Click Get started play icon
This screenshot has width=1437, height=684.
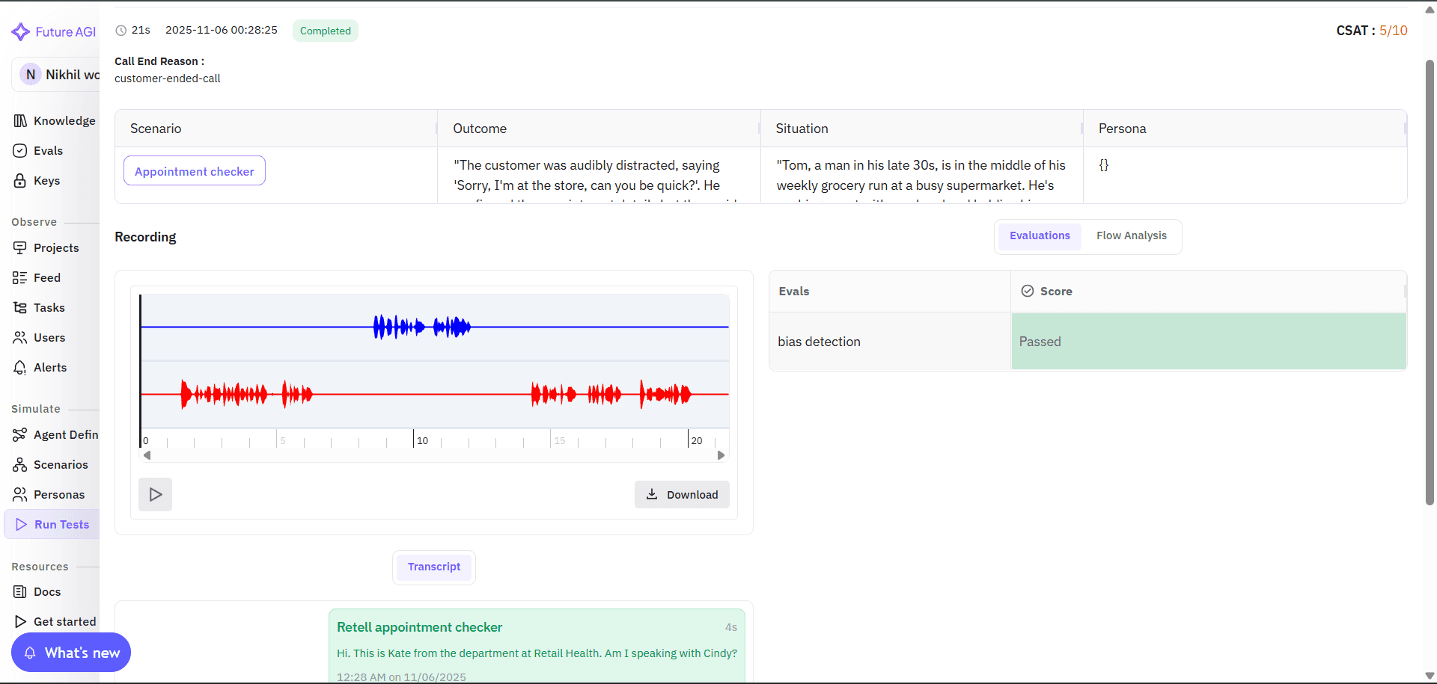pos(20,622)
